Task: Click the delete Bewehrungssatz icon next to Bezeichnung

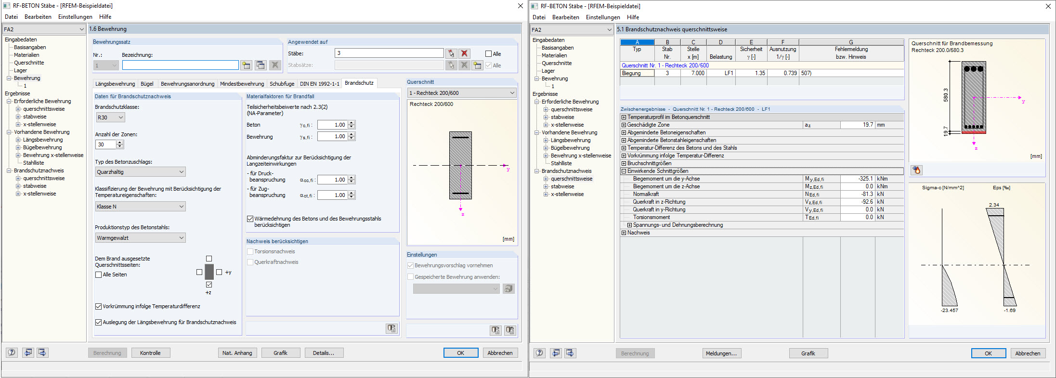Action: tap(275, 65)
